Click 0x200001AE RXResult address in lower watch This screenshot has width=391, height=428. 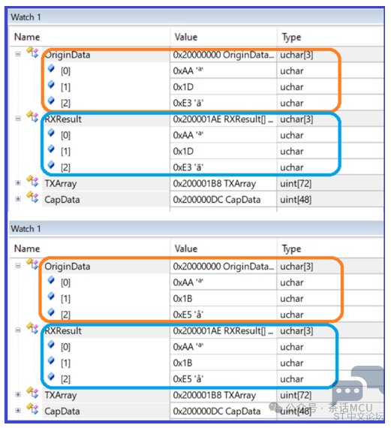[x=223, y=331]
